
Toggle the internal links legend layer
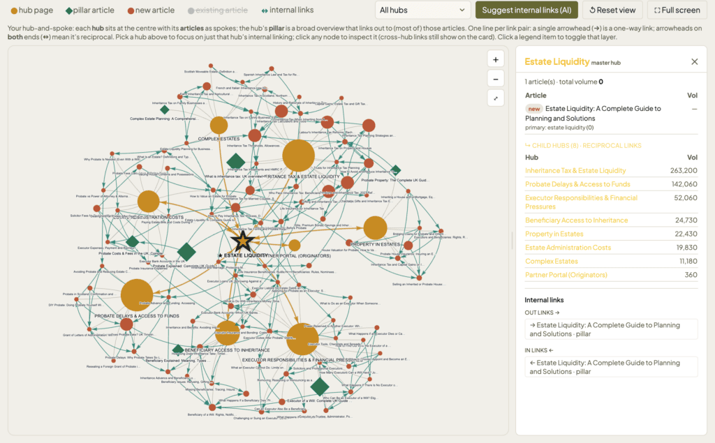coord(287,10)
